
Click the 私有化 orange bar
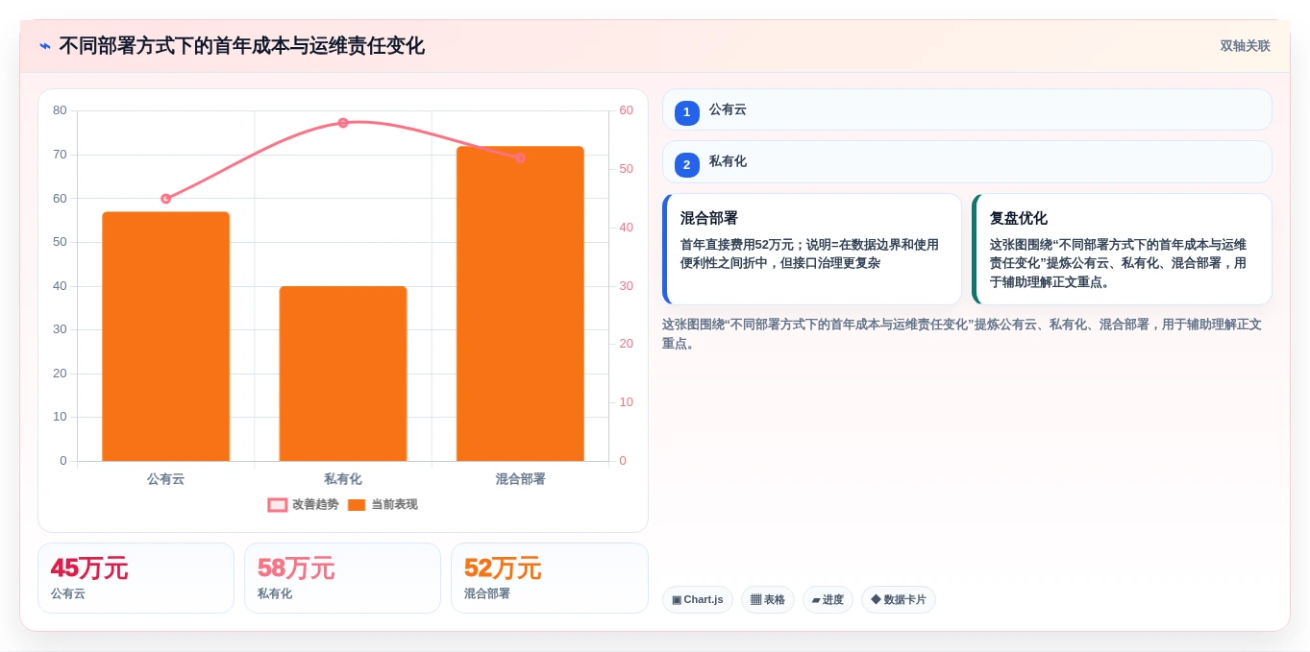tap(343, 374)
